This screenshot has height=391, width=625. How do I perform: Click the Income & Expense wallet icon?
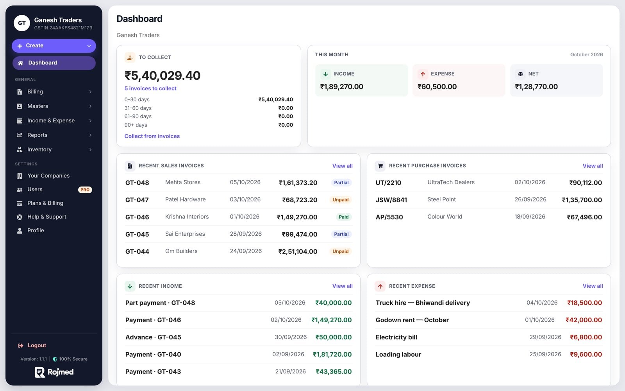(x=20, y=121)
